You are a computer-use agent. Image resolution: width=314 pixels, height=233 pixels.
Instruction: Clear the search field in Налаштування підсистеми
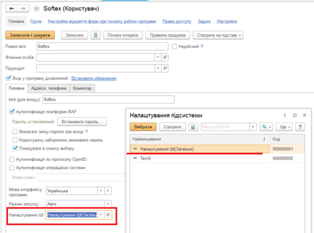(x=253, y=127)
